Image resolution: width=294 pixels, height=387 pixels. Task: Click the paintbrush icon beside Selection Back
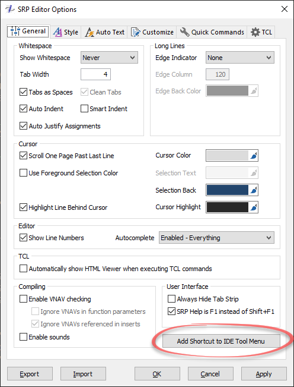tap(254, 190)
